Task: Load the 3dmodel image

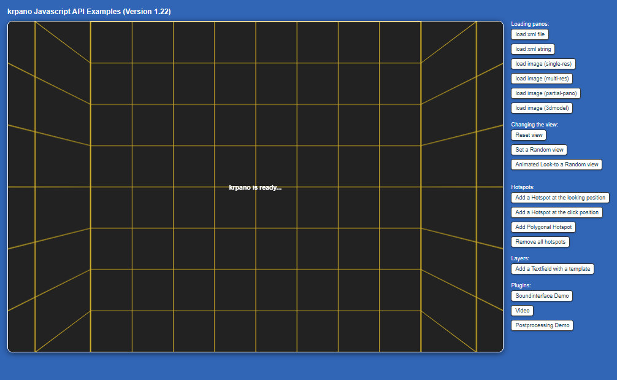Action: (542, 108)
